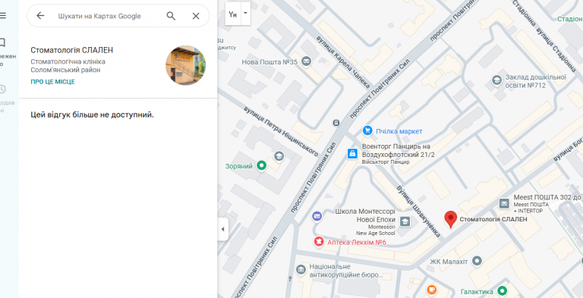The image size is (583, 298).
Task: Click the Стадіон label on map
Action: click(570, 19)
